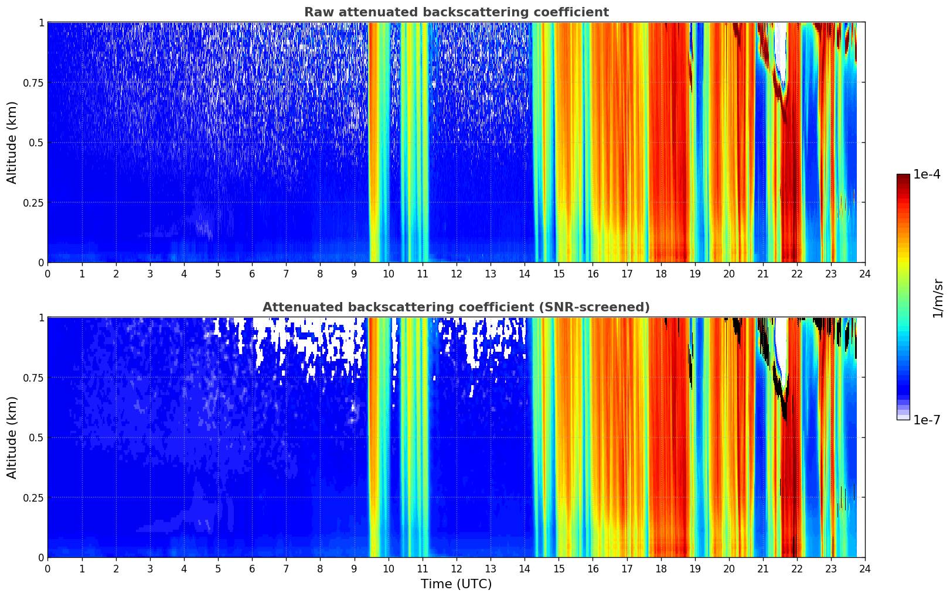The image size is (950, 597).
Task: Click the '1e-4' colorbar maximum label
Action: coord(927,174)
